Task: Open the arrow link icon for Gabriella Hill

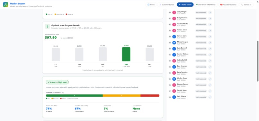Action: (210, 61)
